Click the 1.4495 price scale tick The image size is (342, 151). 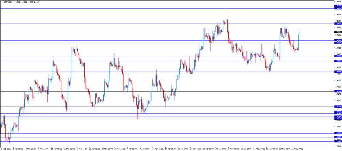(x=338, y=47)
